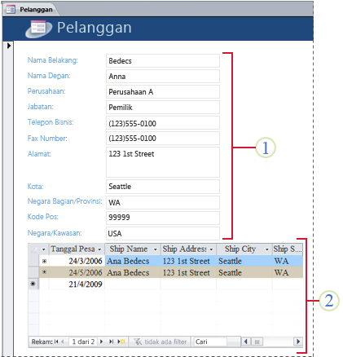Click Ship S... column header
Image resolution: width=343 pixels, height=357 pixels.
point(288,249)
